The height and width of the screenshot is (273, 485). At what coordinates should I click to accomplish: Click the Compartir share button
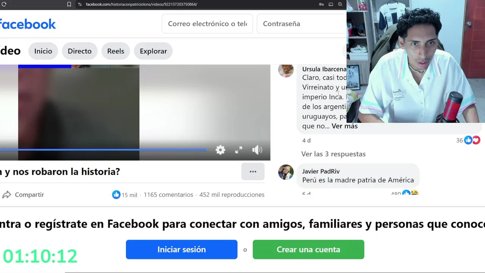(23, 195)
